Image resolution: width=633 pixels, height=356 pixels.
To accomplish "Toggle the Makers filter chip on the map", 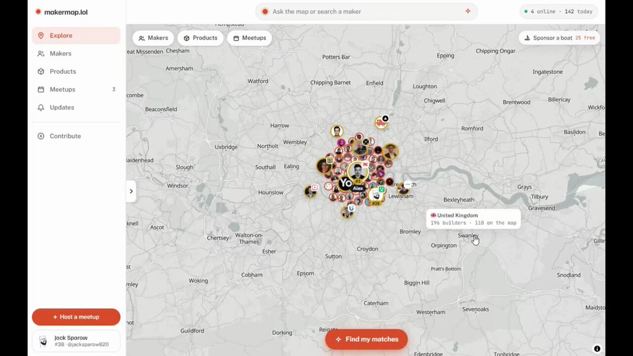I will click(x=153, y=38).
